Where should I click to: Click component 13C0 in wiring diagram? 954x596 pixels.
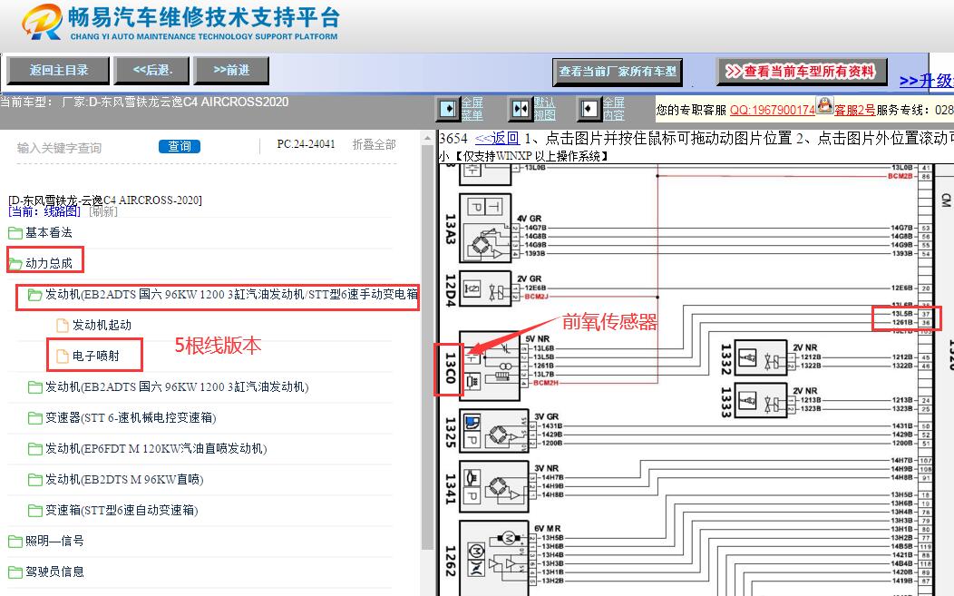pyautogui.click(x=490, y=366)
